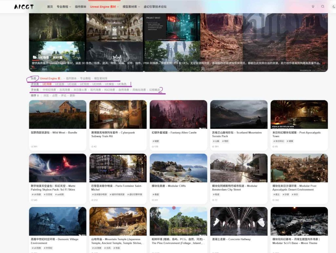Open Wild West Bundle thumbnail
Screen dimensions: 336x253
click(58, 114)
